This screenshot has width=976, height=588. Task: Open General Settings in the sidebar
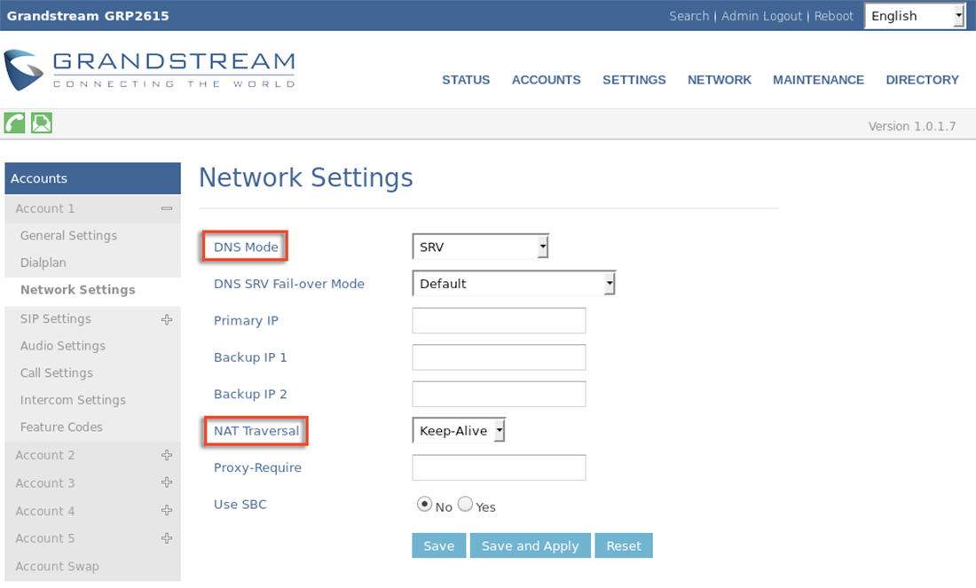[68, 235]
